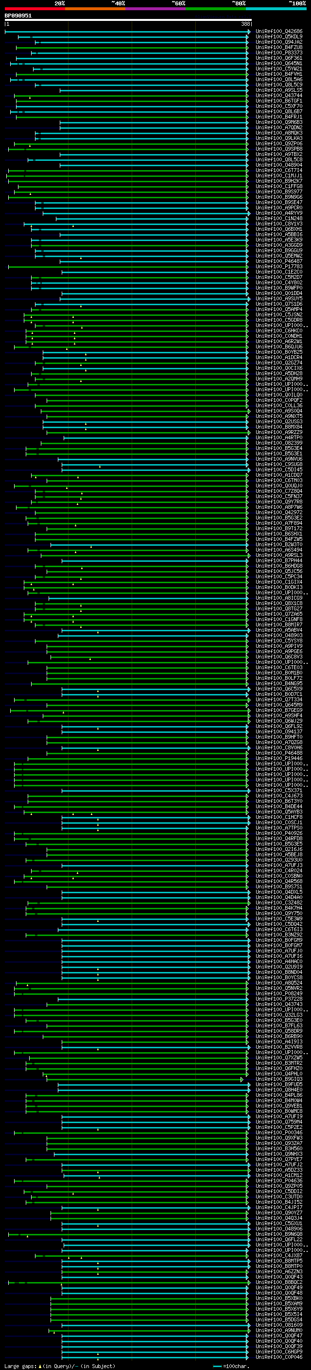Click the yellow Large gaps triangle in legend
This screenshot has width=311, height=1370.
(x=40, y=1366)
